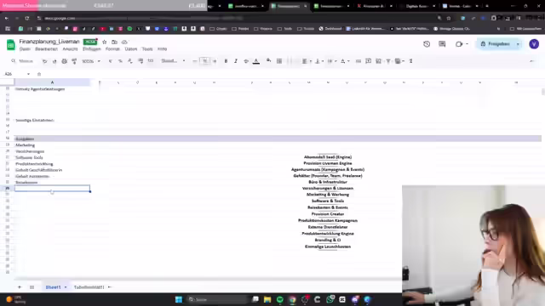Screen dimensions: 545x306
Task: Format selection as currency
Action: (110, 61)
